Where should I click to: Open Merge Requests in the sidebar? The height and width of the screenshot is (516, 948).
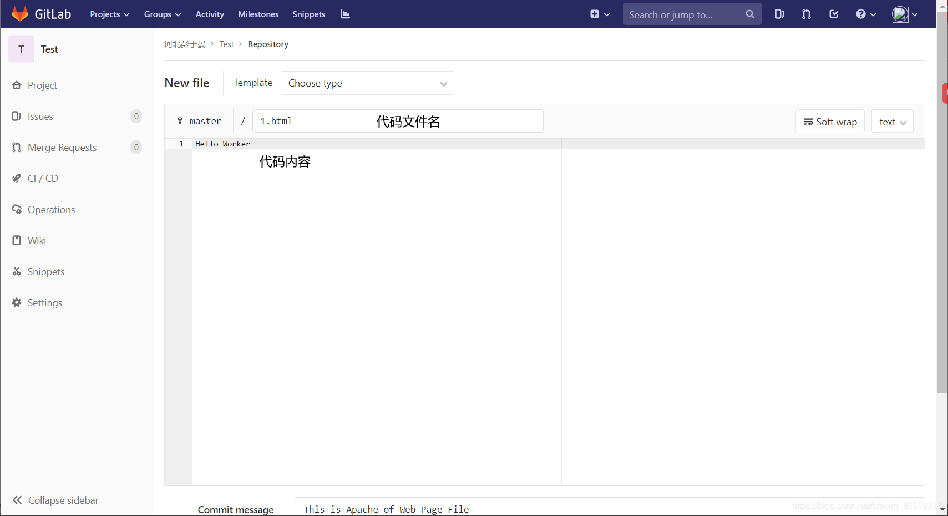pos(62,147)
